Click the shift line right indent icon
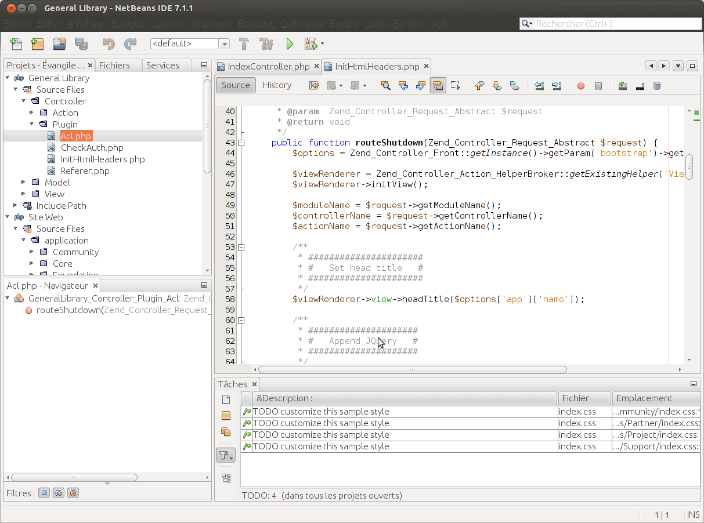 (x=556, y=85)
